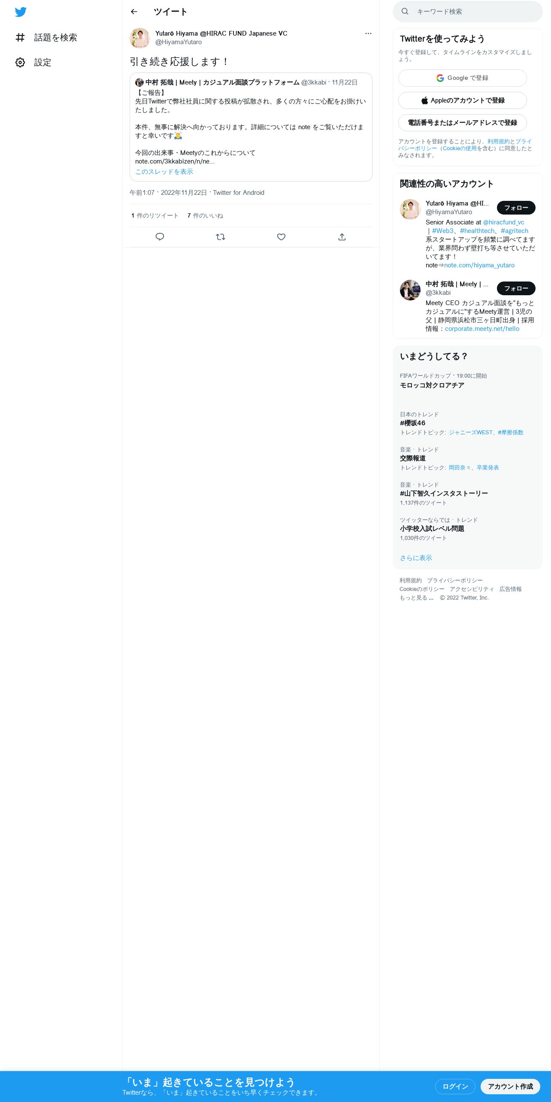Screen dimensions: 551x1102
Task: Click the Appleのアカウントで登録 button
Action: 463,100
